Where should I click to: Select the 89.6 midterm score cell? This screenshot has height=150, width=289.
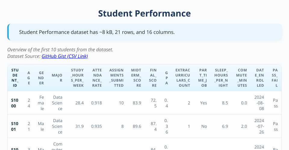[x=137, y=126]
